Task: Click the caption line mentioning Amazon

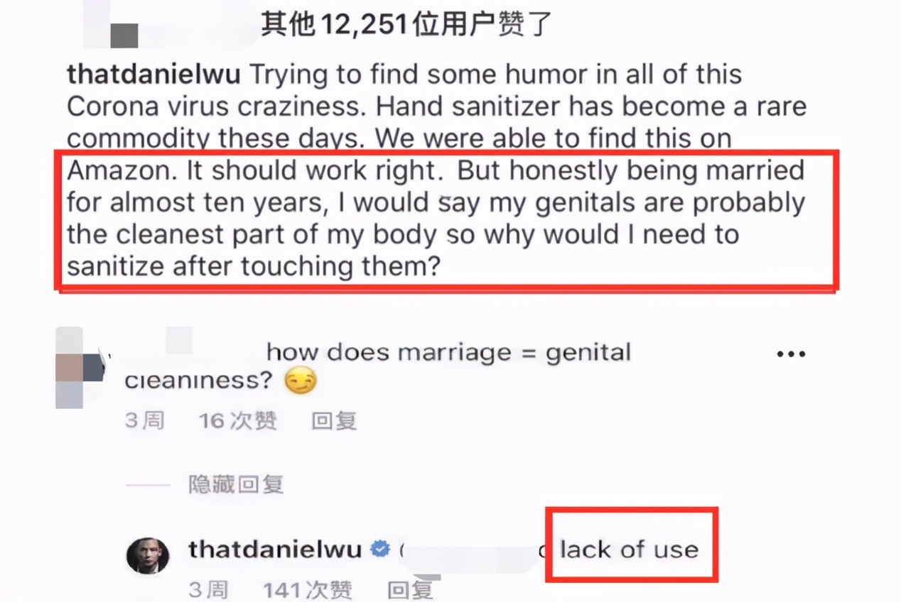Action: point(436,170)
